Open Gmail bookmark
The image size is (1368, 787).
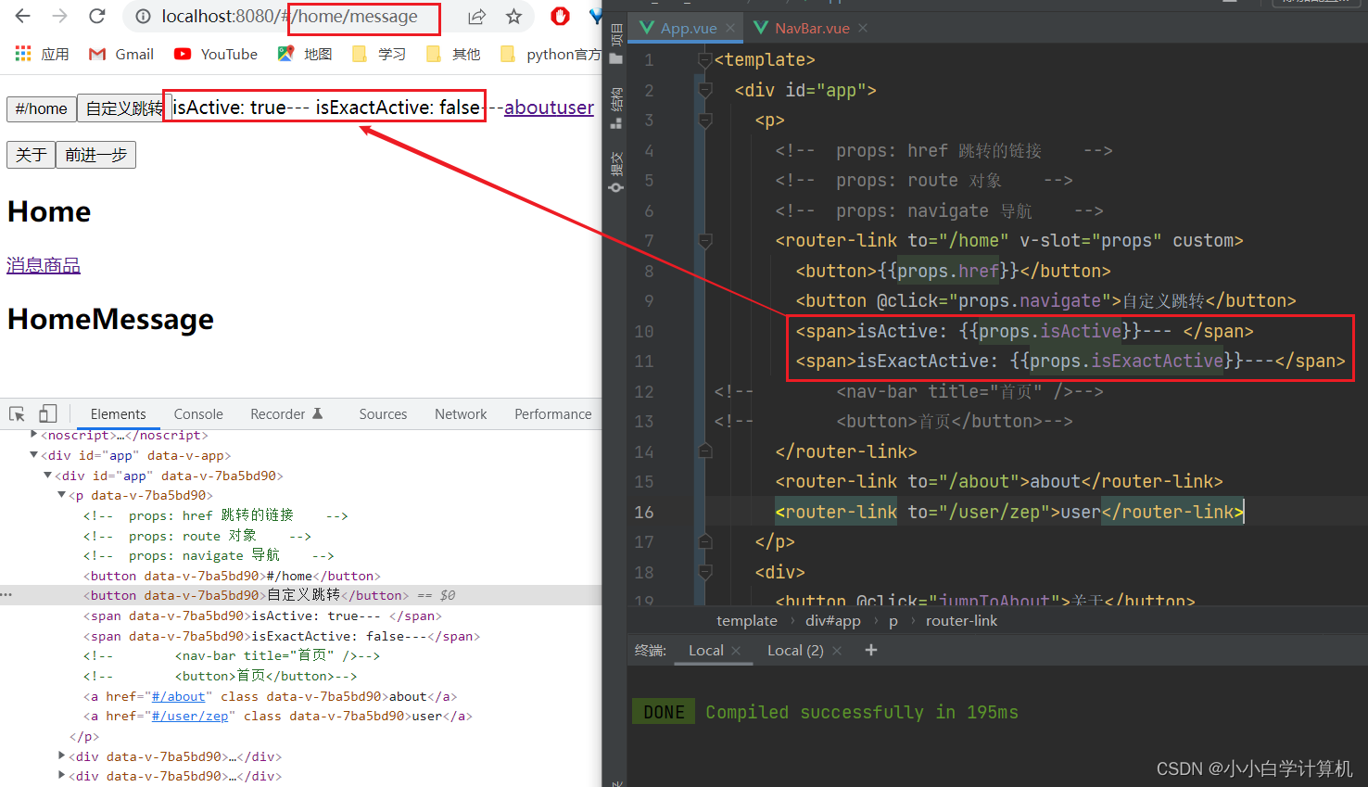[x=121, y=54]
